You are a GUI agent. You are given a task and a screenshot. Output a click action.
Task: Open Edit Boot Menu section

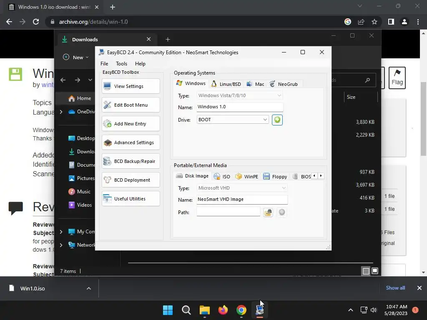coord(131,105)
